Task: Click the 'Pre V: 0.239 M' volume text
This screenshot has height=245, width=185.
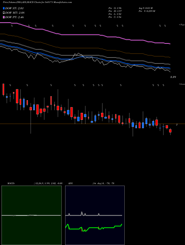Action: tap(147, 11)
